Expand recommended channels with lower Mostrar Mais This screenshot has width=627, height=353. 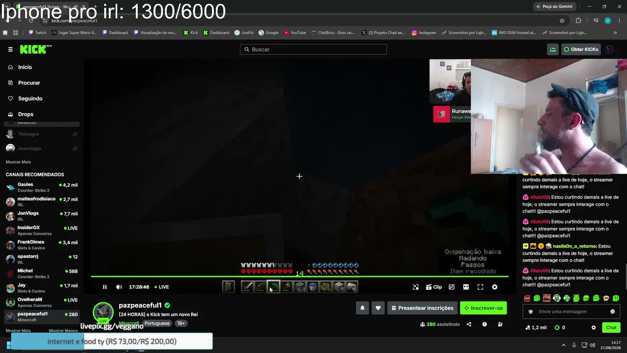tap(18, 330)
